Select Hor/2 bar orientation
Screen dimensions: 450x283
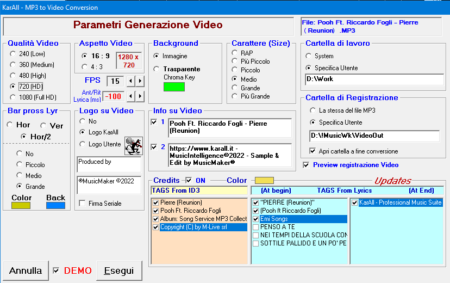[x=24, y=137]
